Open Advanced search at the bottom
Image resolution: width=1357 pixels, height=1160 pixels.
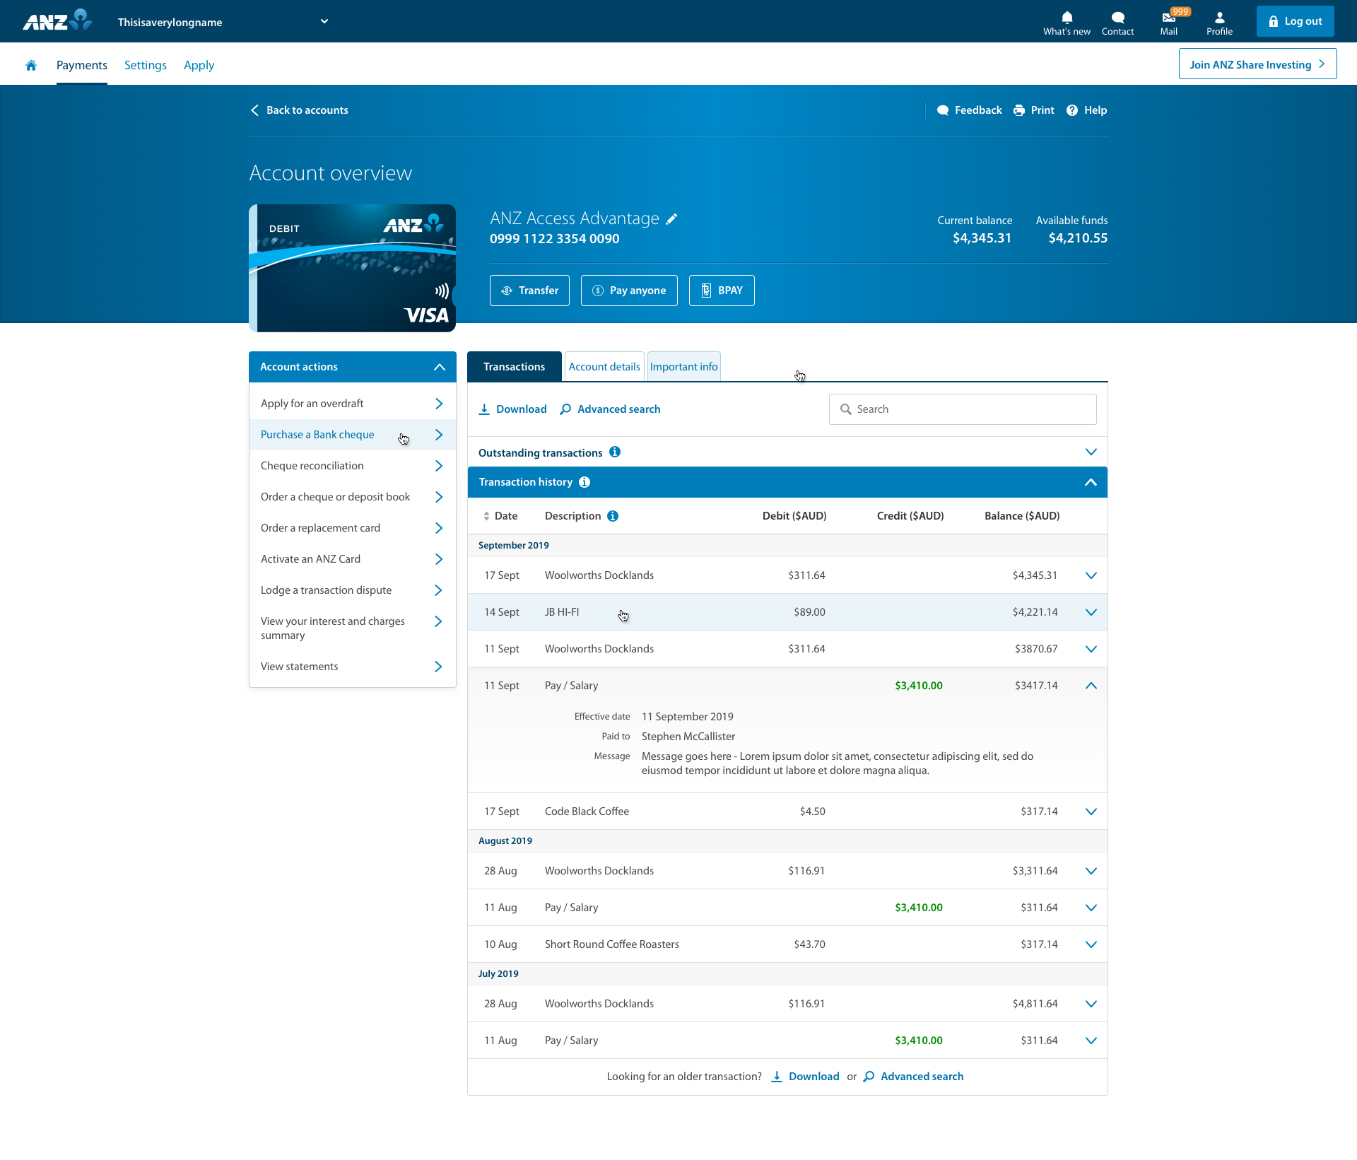(x=921, y=1076)
